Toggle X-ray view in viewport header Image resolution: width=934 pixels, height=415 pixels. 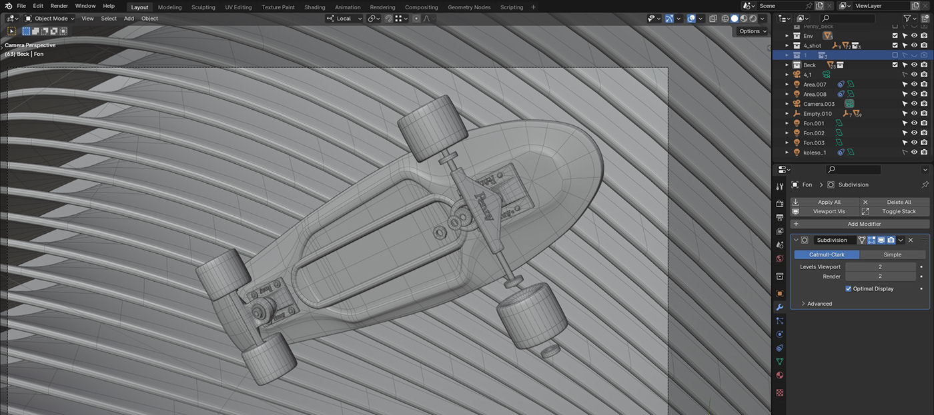tap(713, 19)
